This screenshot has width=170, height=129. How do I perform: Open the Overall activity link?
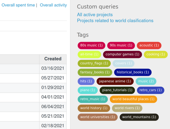(53, 5)
